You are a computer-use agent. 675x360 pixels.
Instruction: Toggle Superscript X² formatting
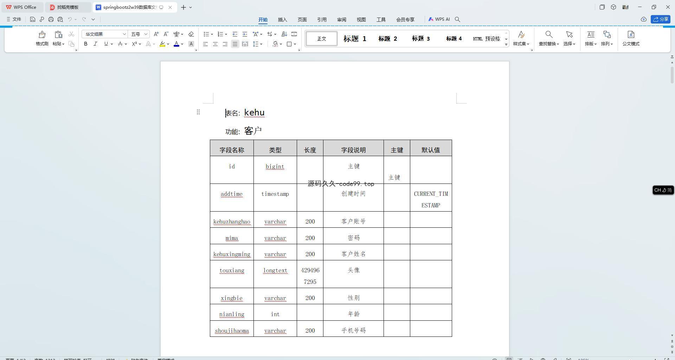click(134, 44)
